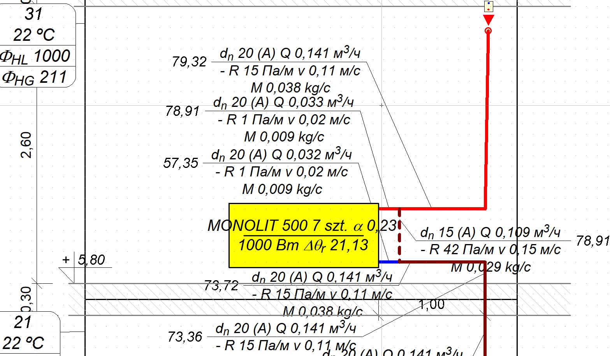Select the short blue pipe segment at radiator

coord(389,262)
